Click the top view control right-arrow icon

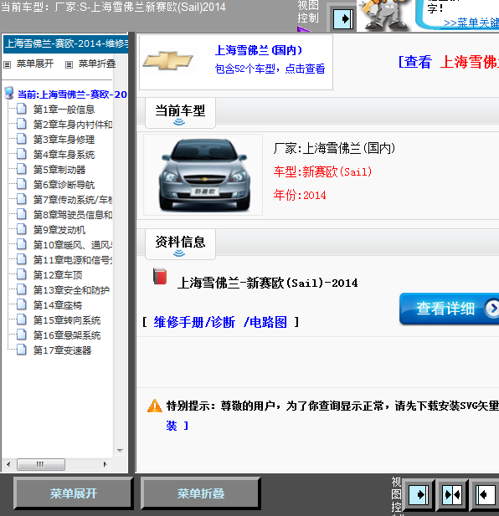(x=343, y=18)
